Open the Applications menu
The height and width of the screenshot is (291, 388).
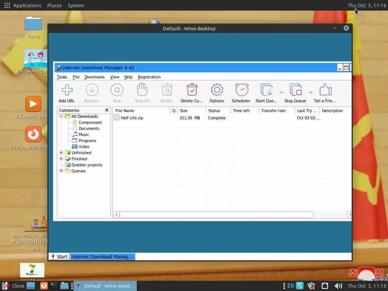point(27,5)
